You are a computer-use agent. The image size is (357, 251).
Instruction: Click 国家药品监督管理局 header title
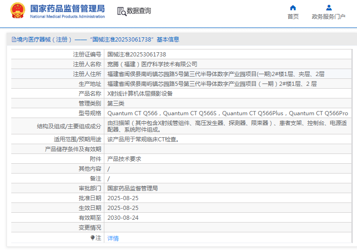click(68, 8)
